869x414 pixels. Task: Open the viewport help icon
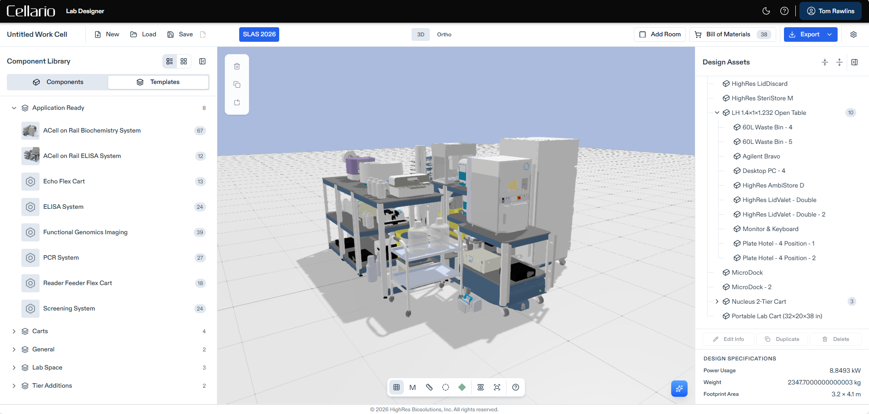pyautogui.click(x=515, y=387)
